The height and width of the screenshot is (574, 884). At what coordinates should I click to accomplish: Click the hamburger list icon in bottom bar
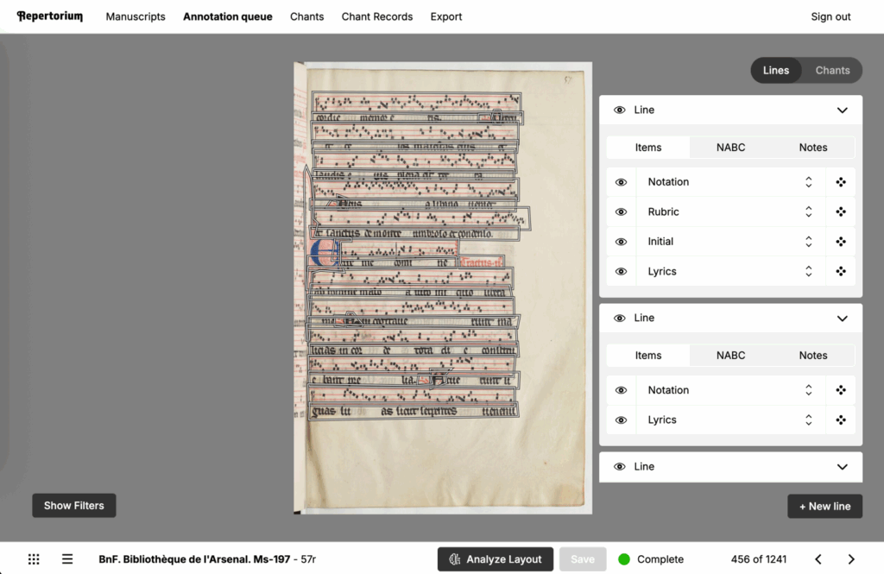tap(67, 559)
